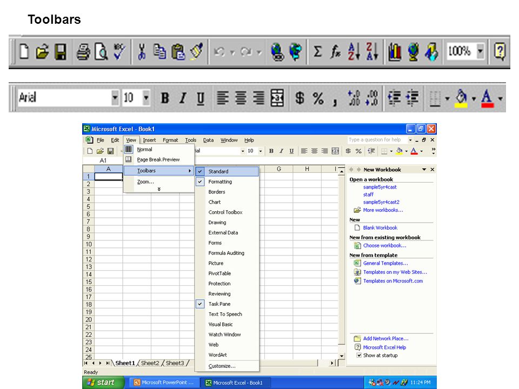
Task: Click the AutoSum sigma icon in large toolbar
Action: tap(317, 52)
